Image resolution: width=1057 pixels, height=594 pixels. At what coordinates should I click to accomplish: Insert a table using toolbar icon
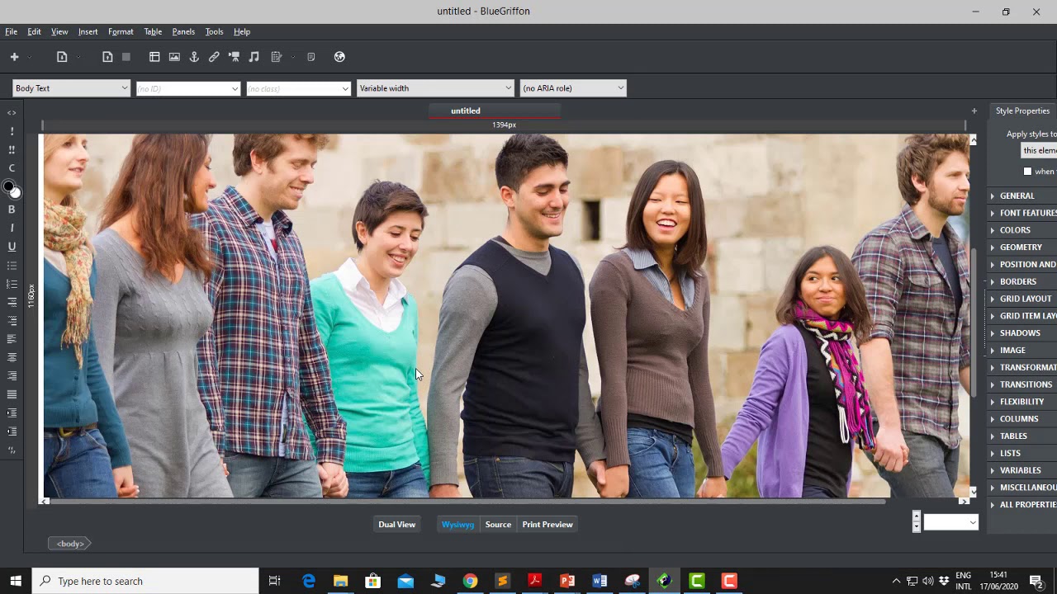[154, 57]
